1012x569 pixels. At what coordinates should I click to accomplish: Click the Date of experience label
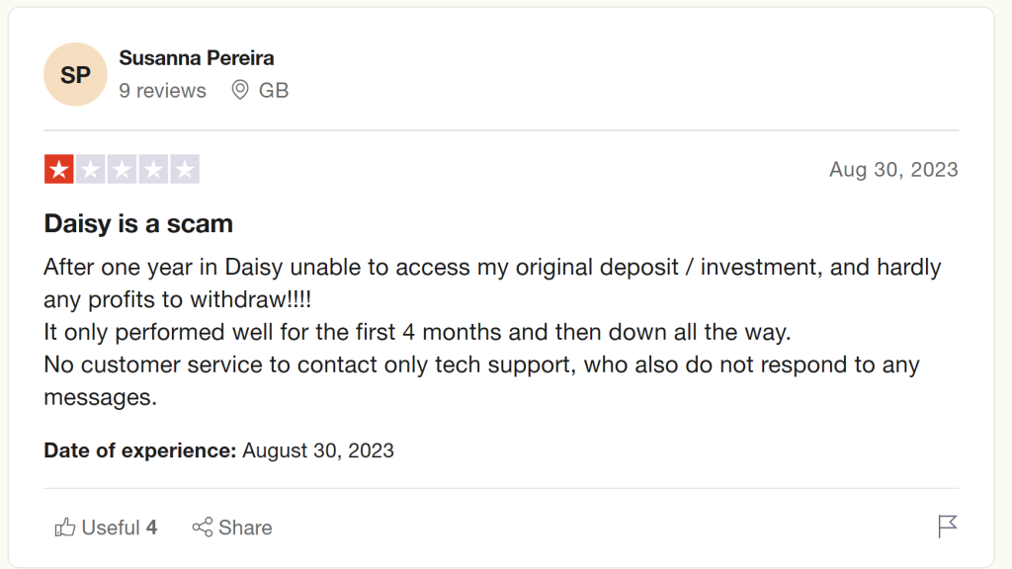tap(140, 450)
